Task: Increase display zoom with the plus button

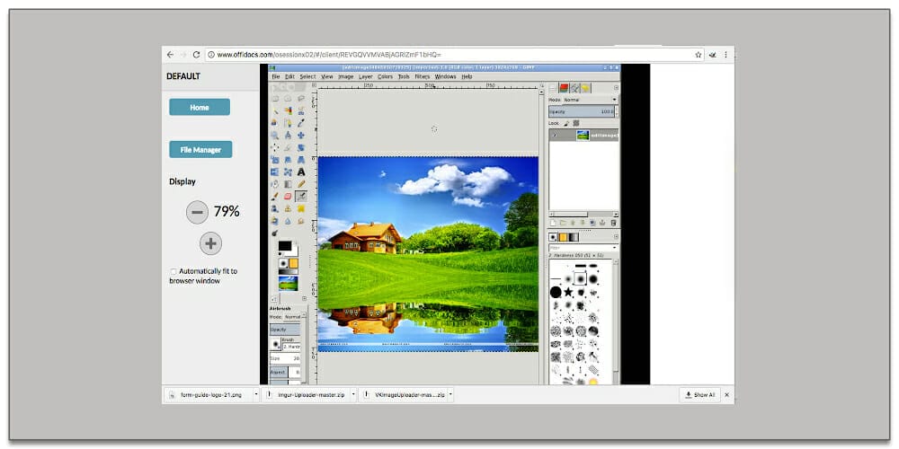Action: click(210, 243)
